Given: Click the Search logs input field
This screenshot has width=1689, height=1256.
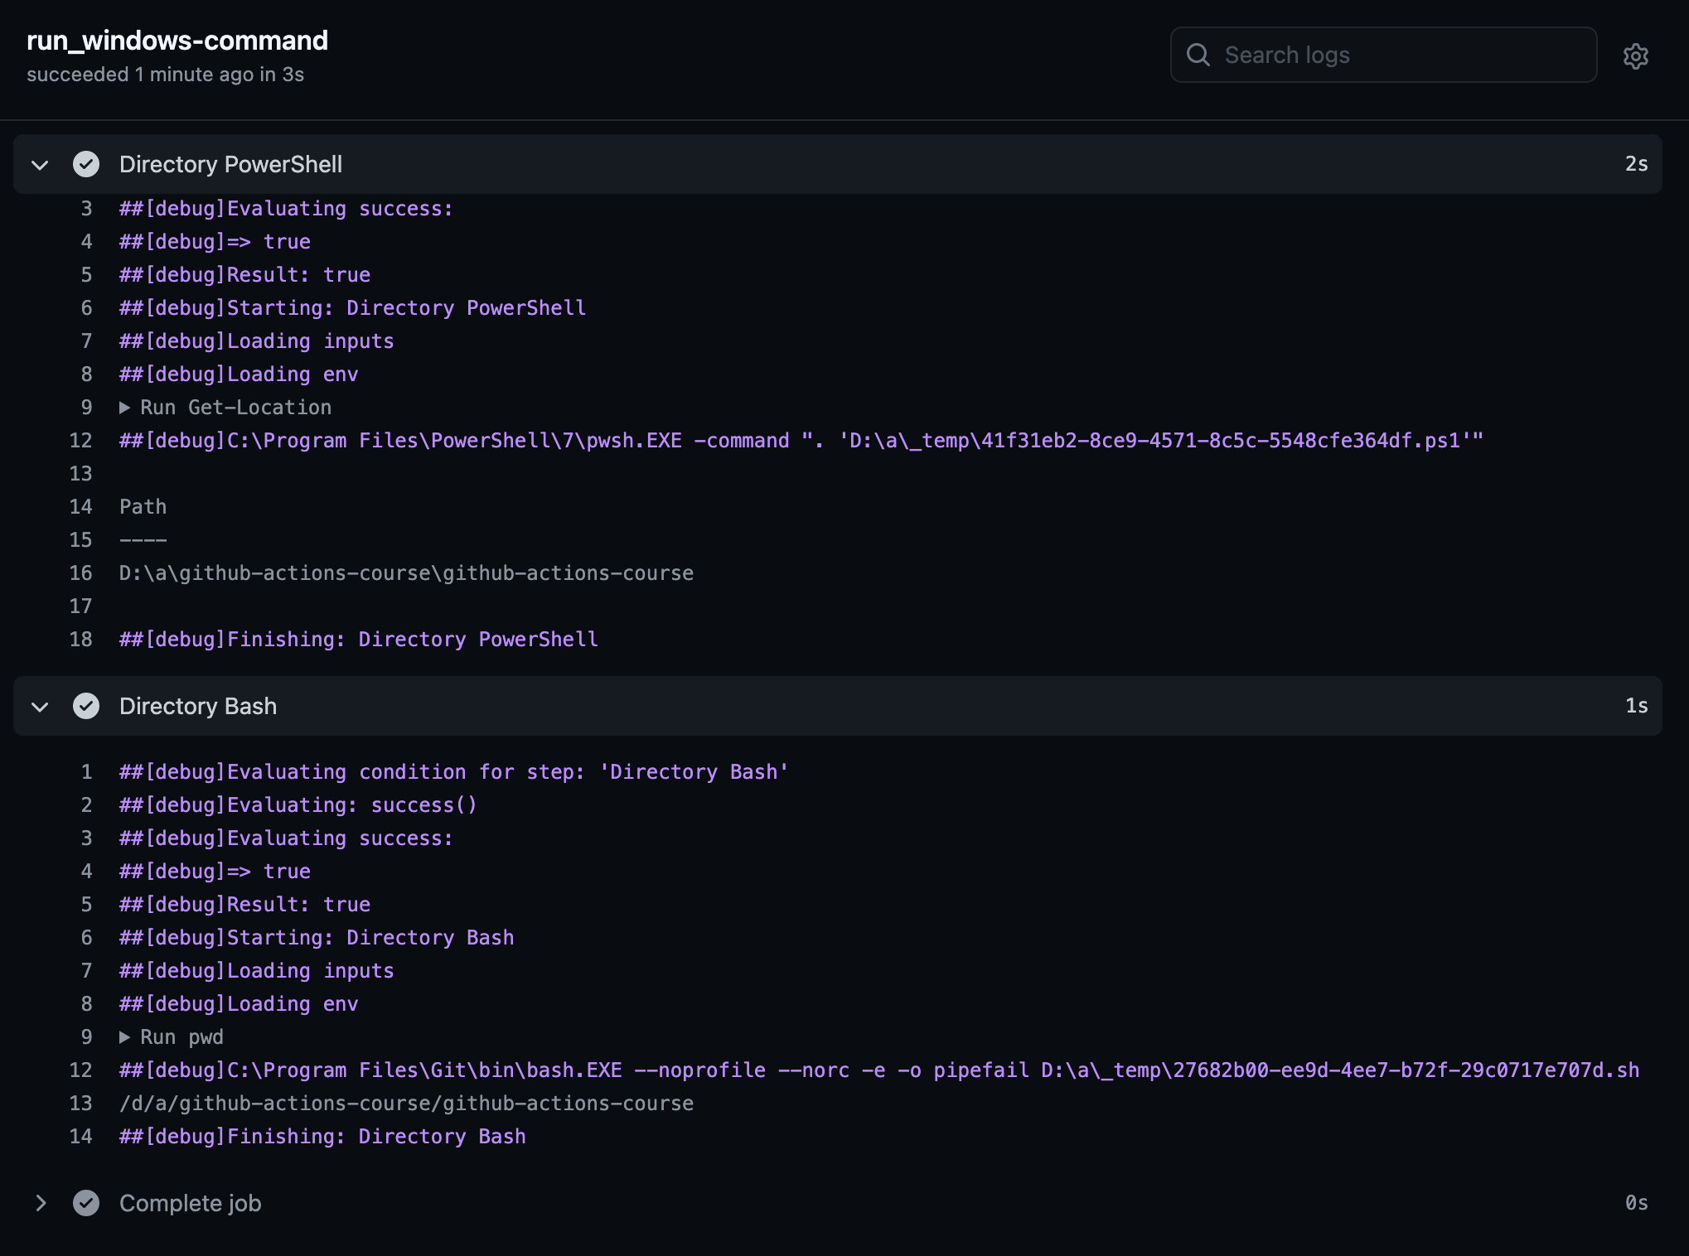Looking at the screenshot, I should tap(1383, 55).
